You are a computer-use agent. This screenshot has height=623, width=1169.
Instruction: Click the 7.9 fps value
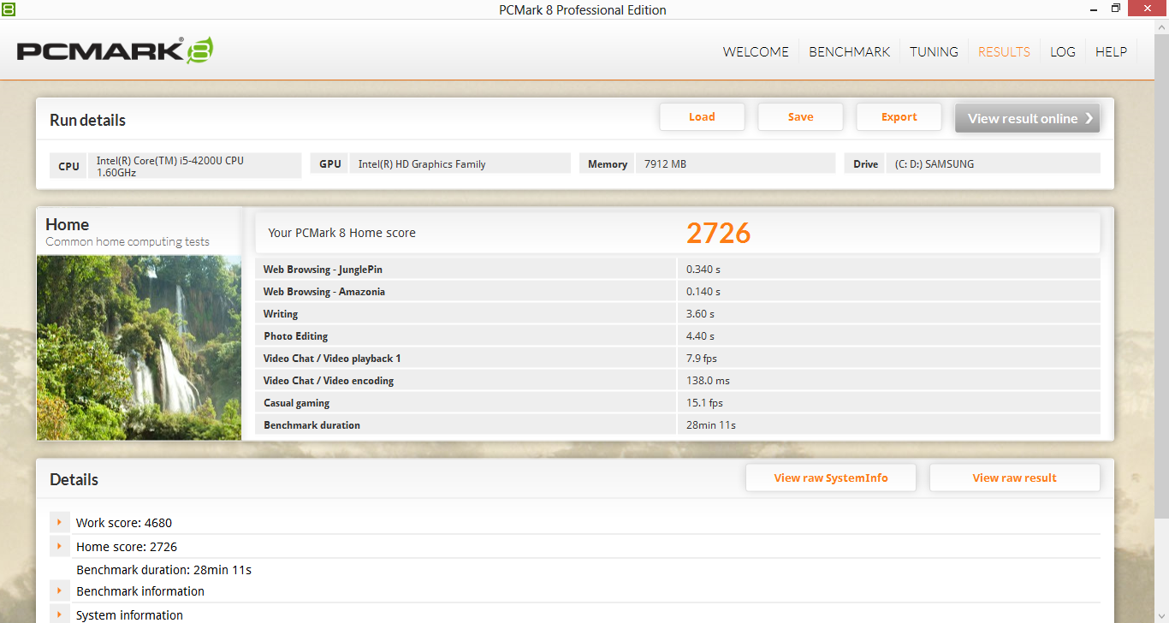(702, 359)
